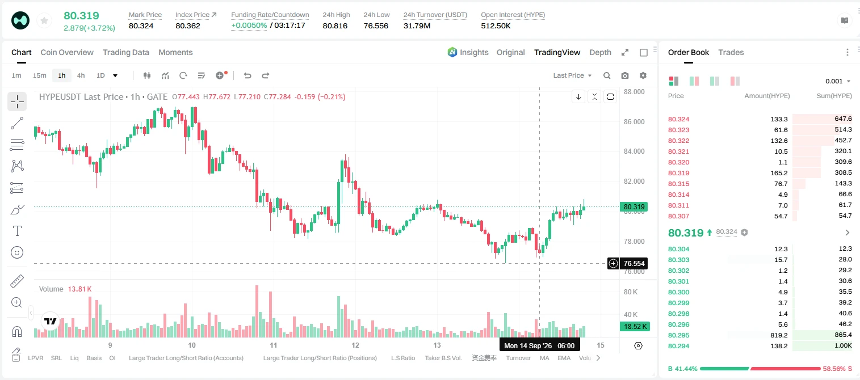The height and width of the screenshot is (380, 860).
Task: Take a chart snapshot with camera icon
Action: pyautogui.click(x=625, y=75)
